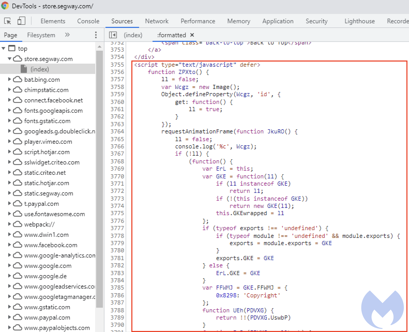Click the www.dwin1.com cloud icon

tap(18, 235)
